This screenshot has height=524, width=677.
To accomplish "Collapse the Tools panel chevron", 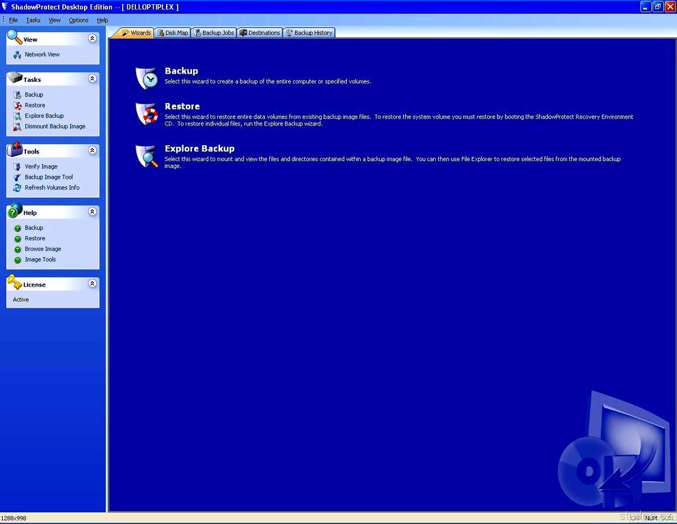I will click(x=92, y=150).
